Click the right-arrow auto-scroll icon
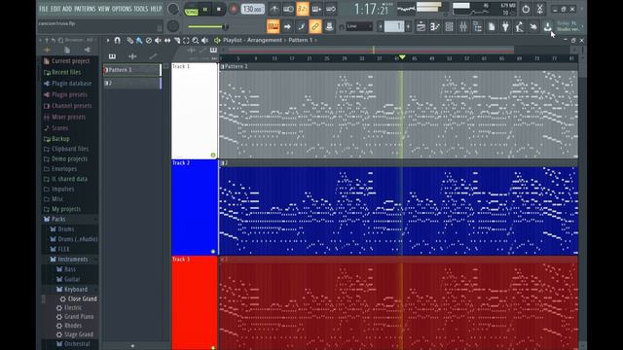 click(287, 26)
